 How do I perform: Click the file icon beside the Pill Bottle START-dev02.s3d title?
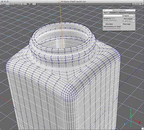click(59, 1)
